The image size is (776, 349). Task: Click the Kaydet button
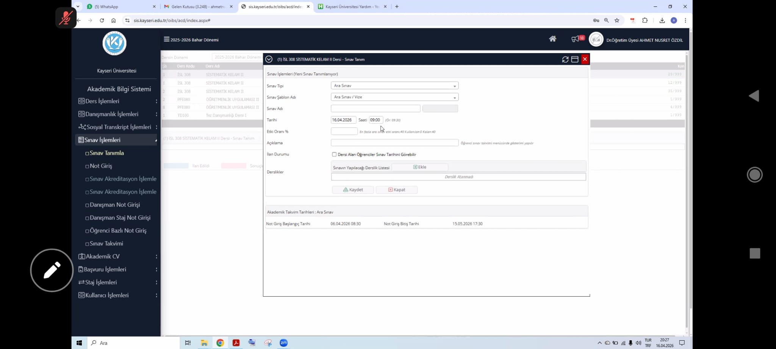(x=353, y=190)
